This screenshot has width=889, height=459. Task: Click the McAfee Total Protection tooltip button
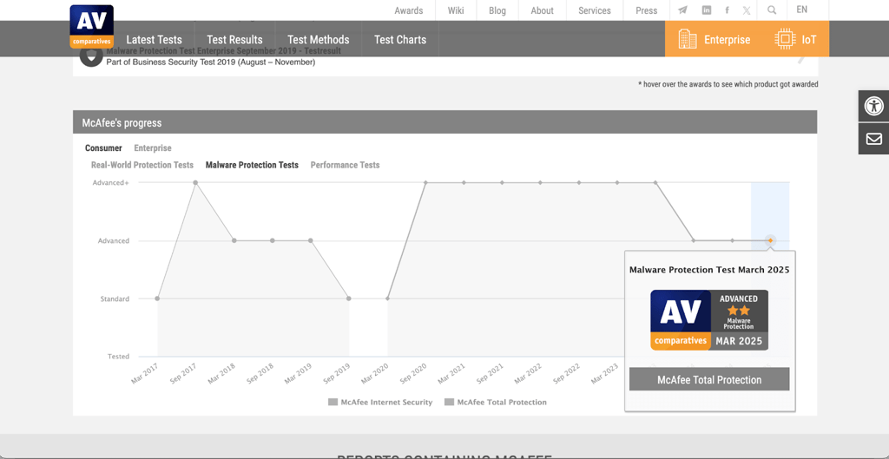709,380
